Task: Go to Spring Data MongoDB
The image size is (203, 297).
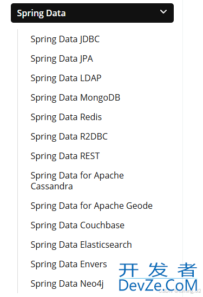Action: [75, 98]
